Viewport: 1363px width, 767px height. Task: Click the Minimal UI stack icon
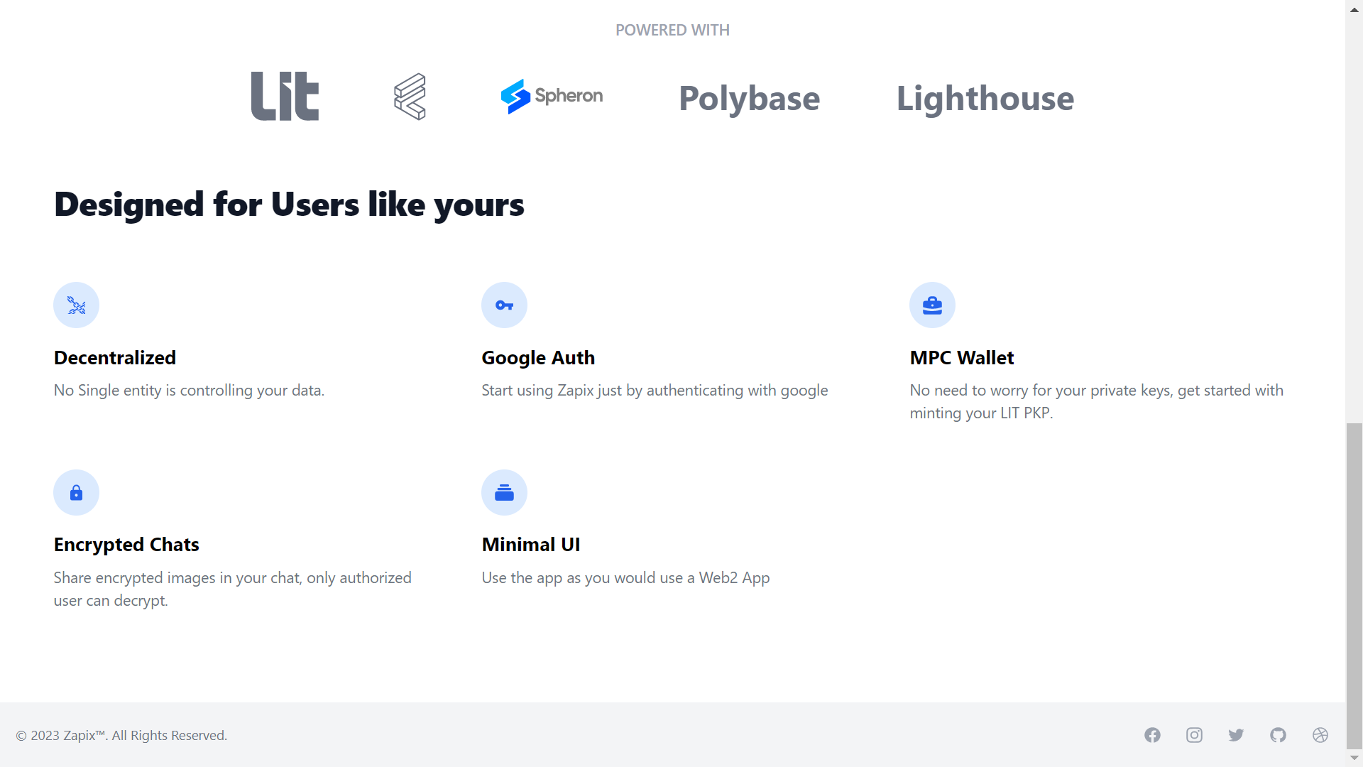pyautogui.click(x=504, y=492)
